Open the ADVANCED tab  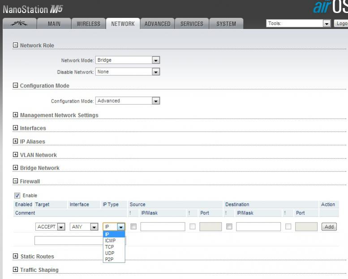click(157, 24)
